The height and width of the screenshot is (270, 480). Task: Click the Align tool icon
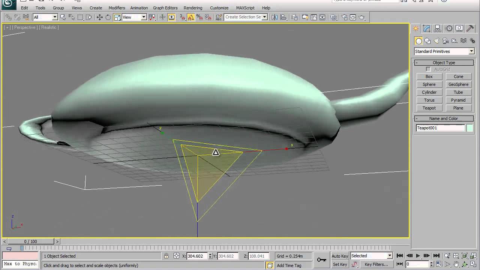pos(283,17)
